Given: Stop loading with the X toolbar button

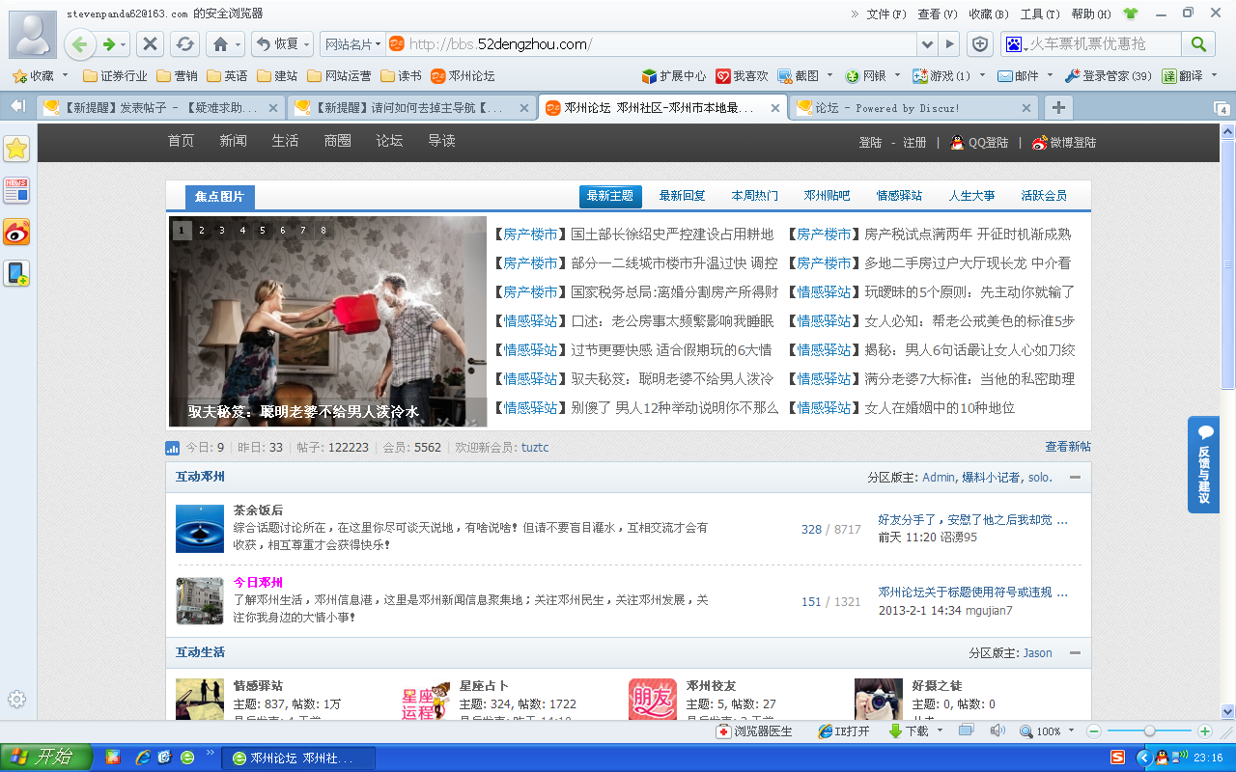Looking at the screenshot, I should 150,43.
